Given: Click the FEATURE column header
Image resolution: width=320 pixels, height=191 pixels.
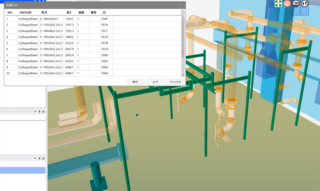Looking at the screenshot, I should click(x=25, y=12).
